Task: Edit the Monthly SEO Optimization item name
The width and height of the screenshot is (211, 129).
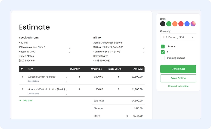Action: (46, 89)
